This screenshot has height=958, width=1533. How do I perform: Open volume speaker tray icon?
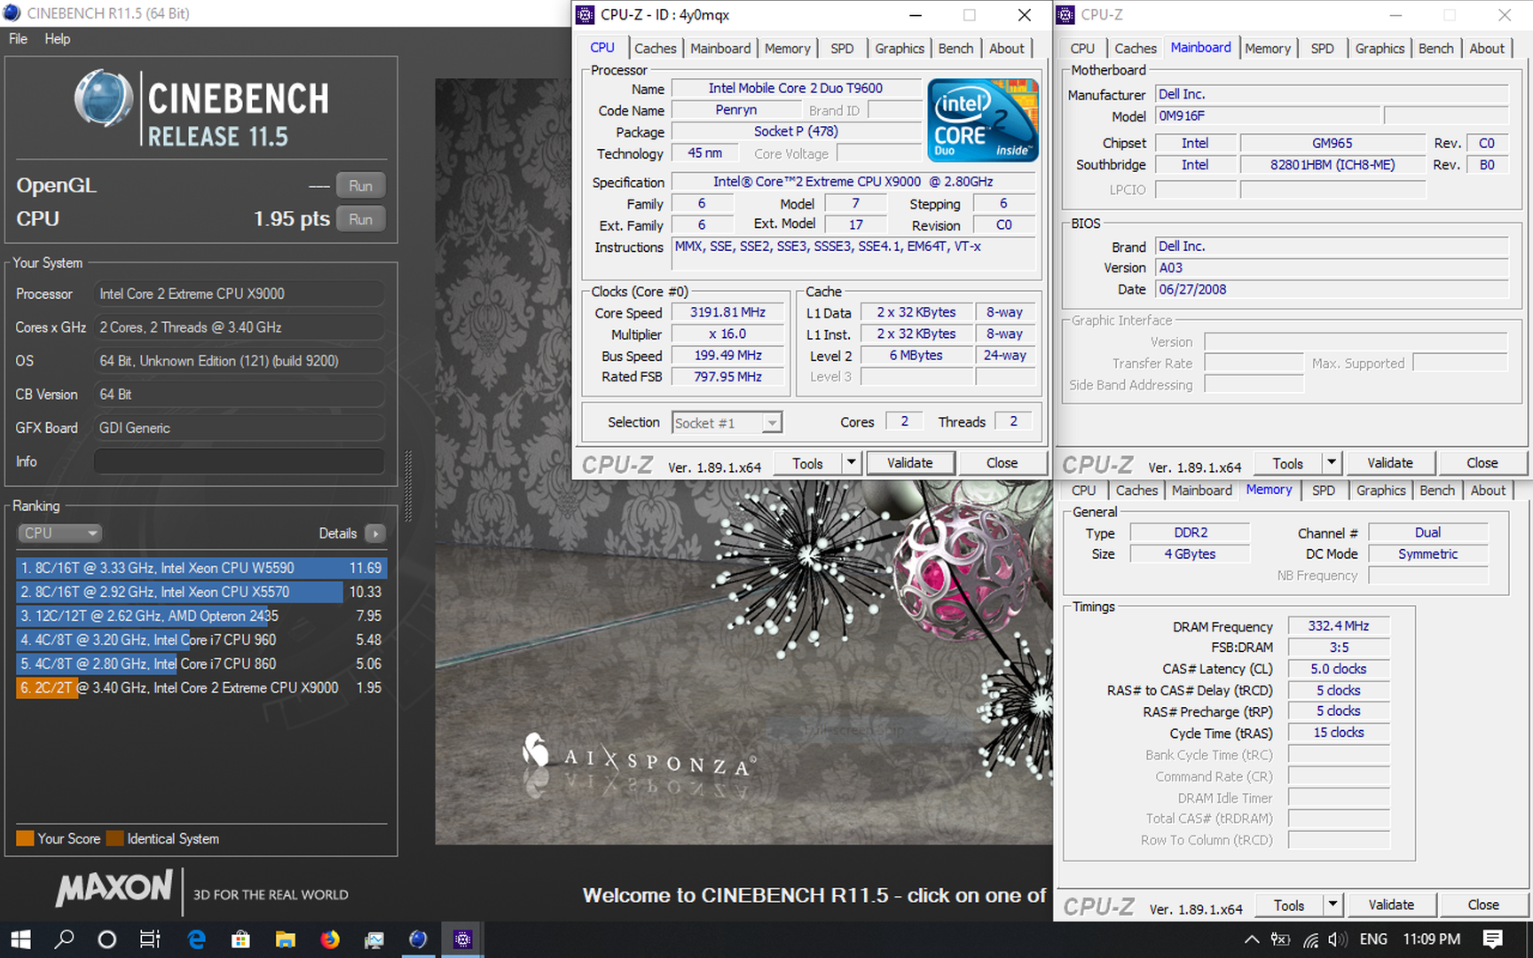pos(1338,939)
